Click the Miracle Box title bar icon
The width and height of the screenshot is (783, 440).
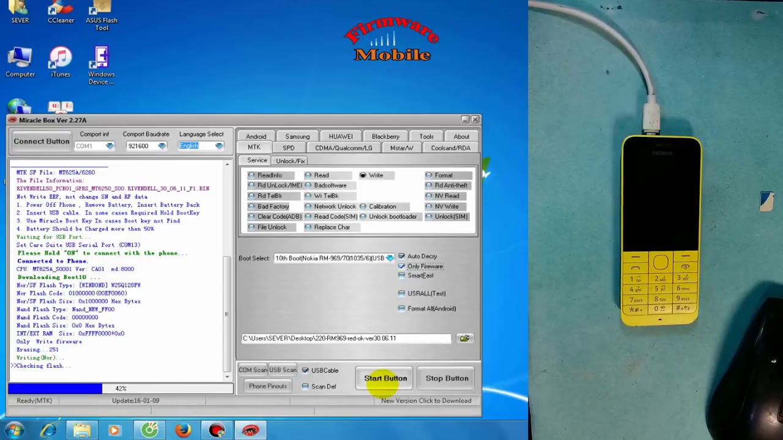(x=13, y=120)
